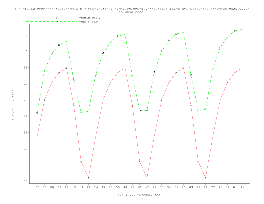Click the green F_MEAN data point at hour 84

tap(242, 29)
